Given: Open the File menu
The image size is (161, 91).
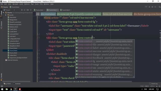Looking at the screenshot, I should (x=2, y=4).
